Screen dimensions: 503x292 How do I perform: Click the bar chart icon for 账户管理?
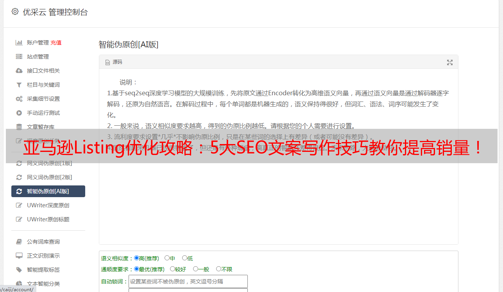[x=19, y=43]
